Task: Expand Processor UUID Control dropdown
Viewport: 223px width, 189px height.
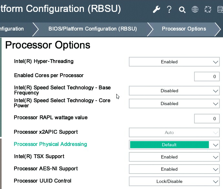Action: tap(174, 181)
